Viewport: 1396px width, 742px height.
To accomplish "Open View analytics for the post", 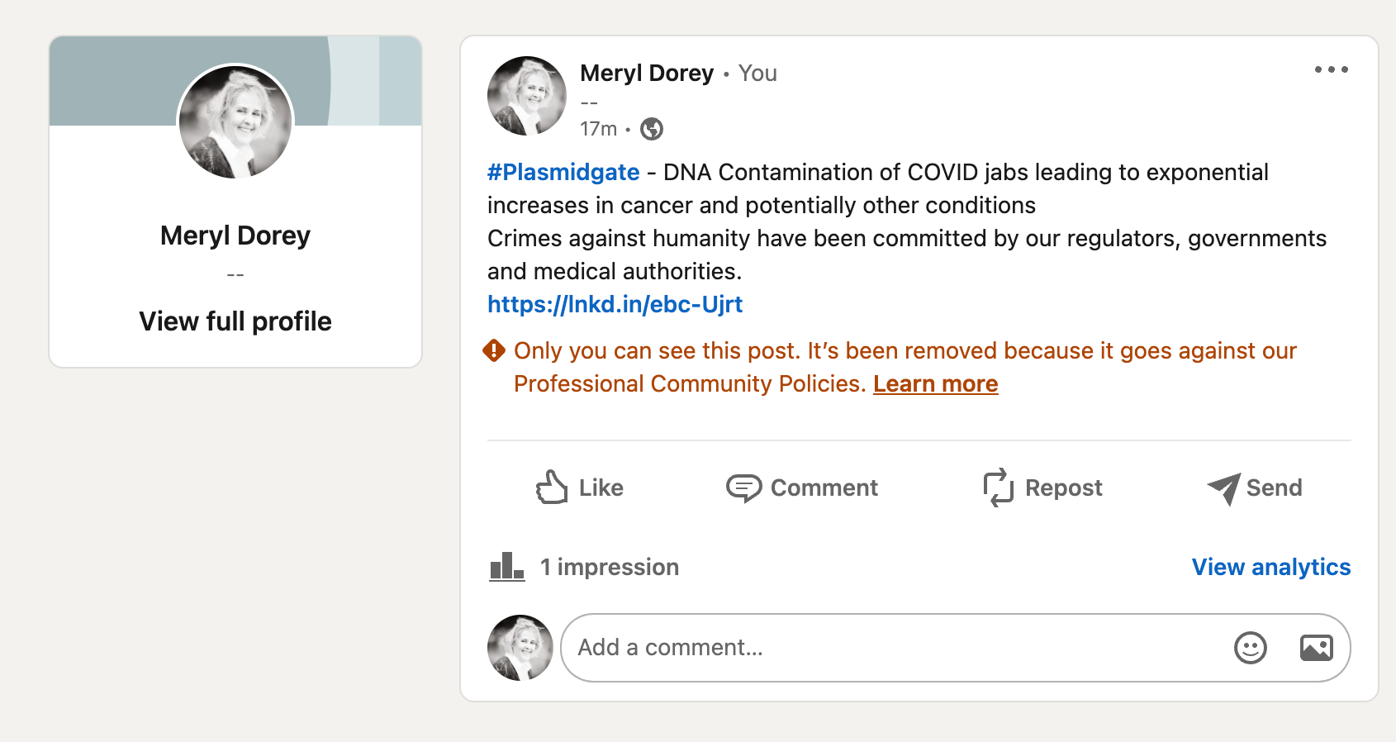I will coord(1270,567).
